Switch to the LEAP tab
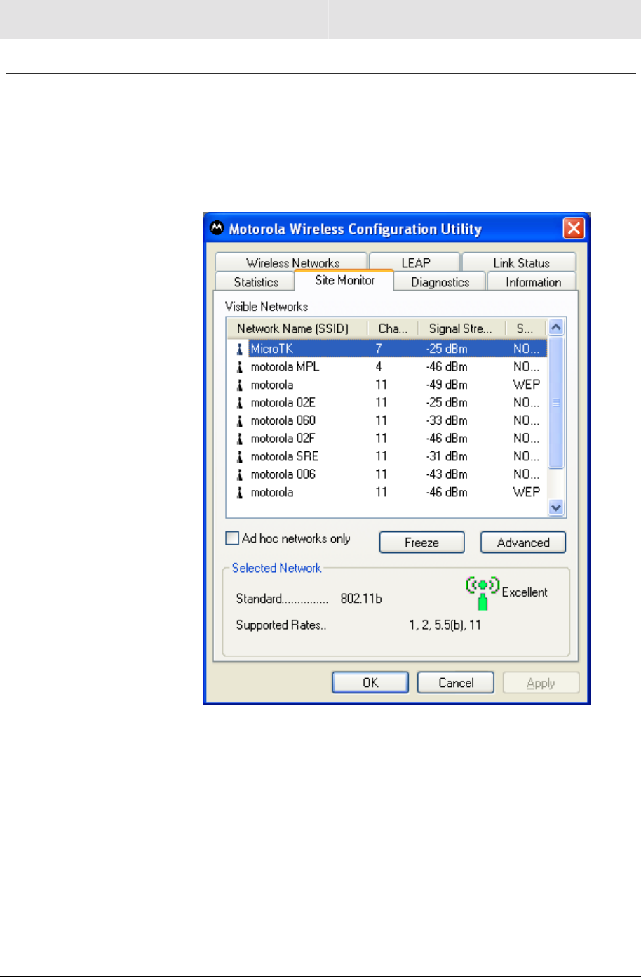Screen dimensions: 641x977 click(415, 262)
